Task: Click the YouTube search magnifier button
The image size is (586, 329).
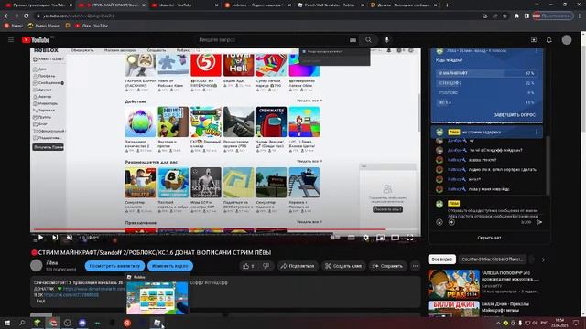Action: tap(368, 40)
